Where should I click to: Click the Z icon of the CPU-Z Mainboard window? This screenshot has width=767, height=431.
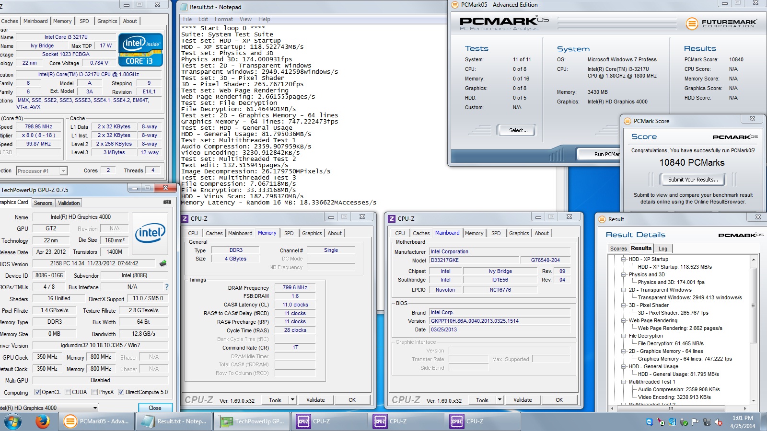coord(392,219)
